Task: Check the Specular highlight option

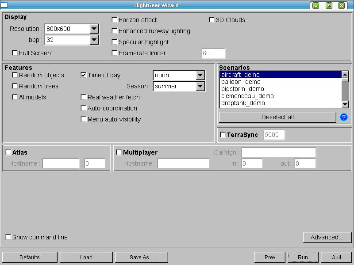Action: pyautogui.click(x=115, y=42)
